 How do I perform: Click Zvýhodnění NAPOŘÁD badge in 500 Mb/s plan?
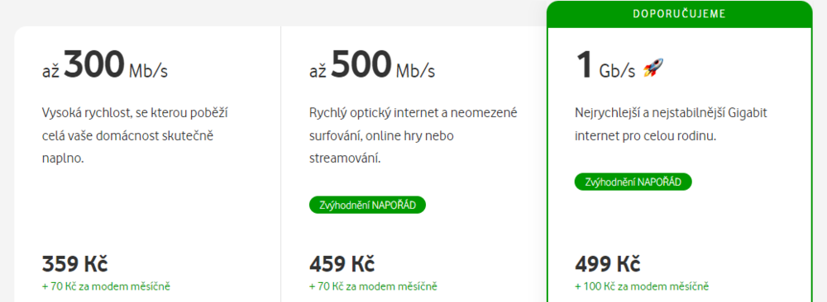click(x=367, y=205)
